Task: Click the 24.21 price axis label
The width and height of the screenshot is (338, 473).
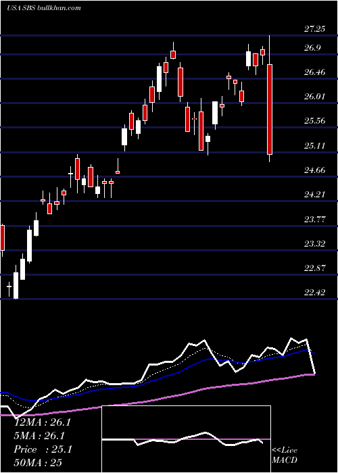Action: [314, 195]
